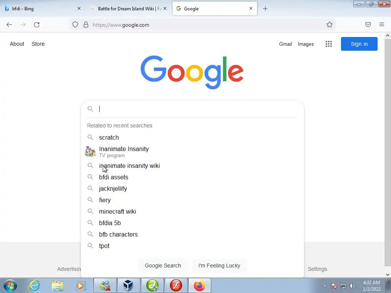
Task: Go to Google Images
Action: click(305, 44)
